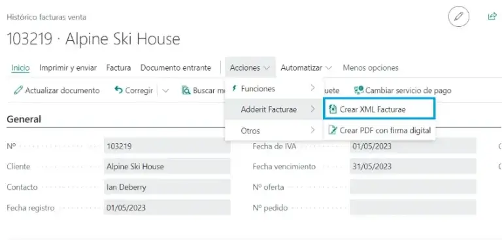The image size is (502, 240).
Task: Click the Fecha de IVA field
Action: tap(413, 146)
